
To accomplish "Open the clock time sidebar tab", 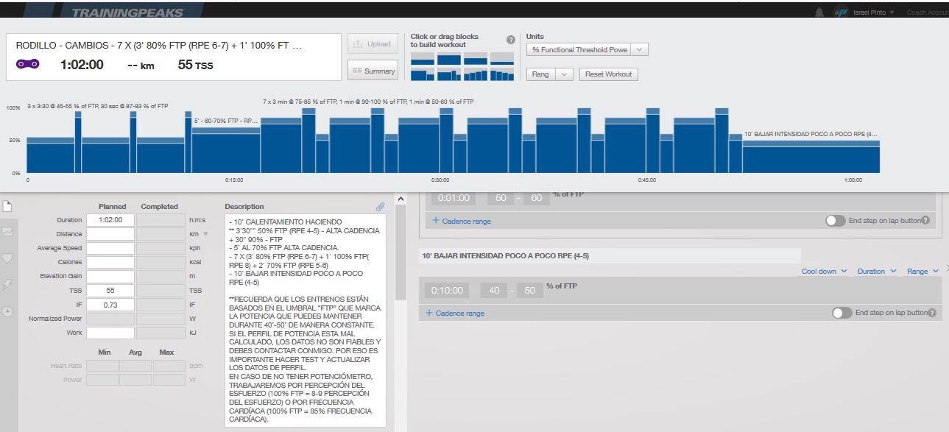I will click(7, 311).
